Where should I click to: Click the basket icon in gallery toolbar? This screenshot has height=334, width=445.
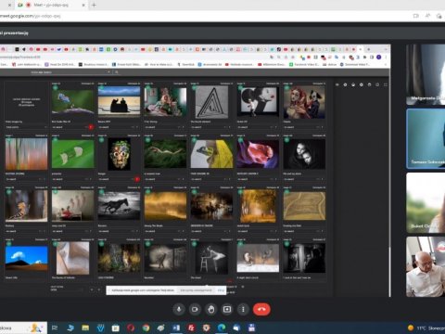353,84
